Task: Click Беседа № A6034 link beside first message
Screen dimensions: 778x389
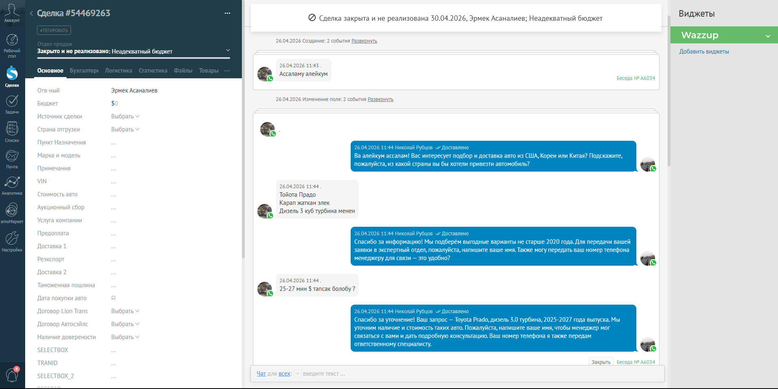Action: (636, 78)
